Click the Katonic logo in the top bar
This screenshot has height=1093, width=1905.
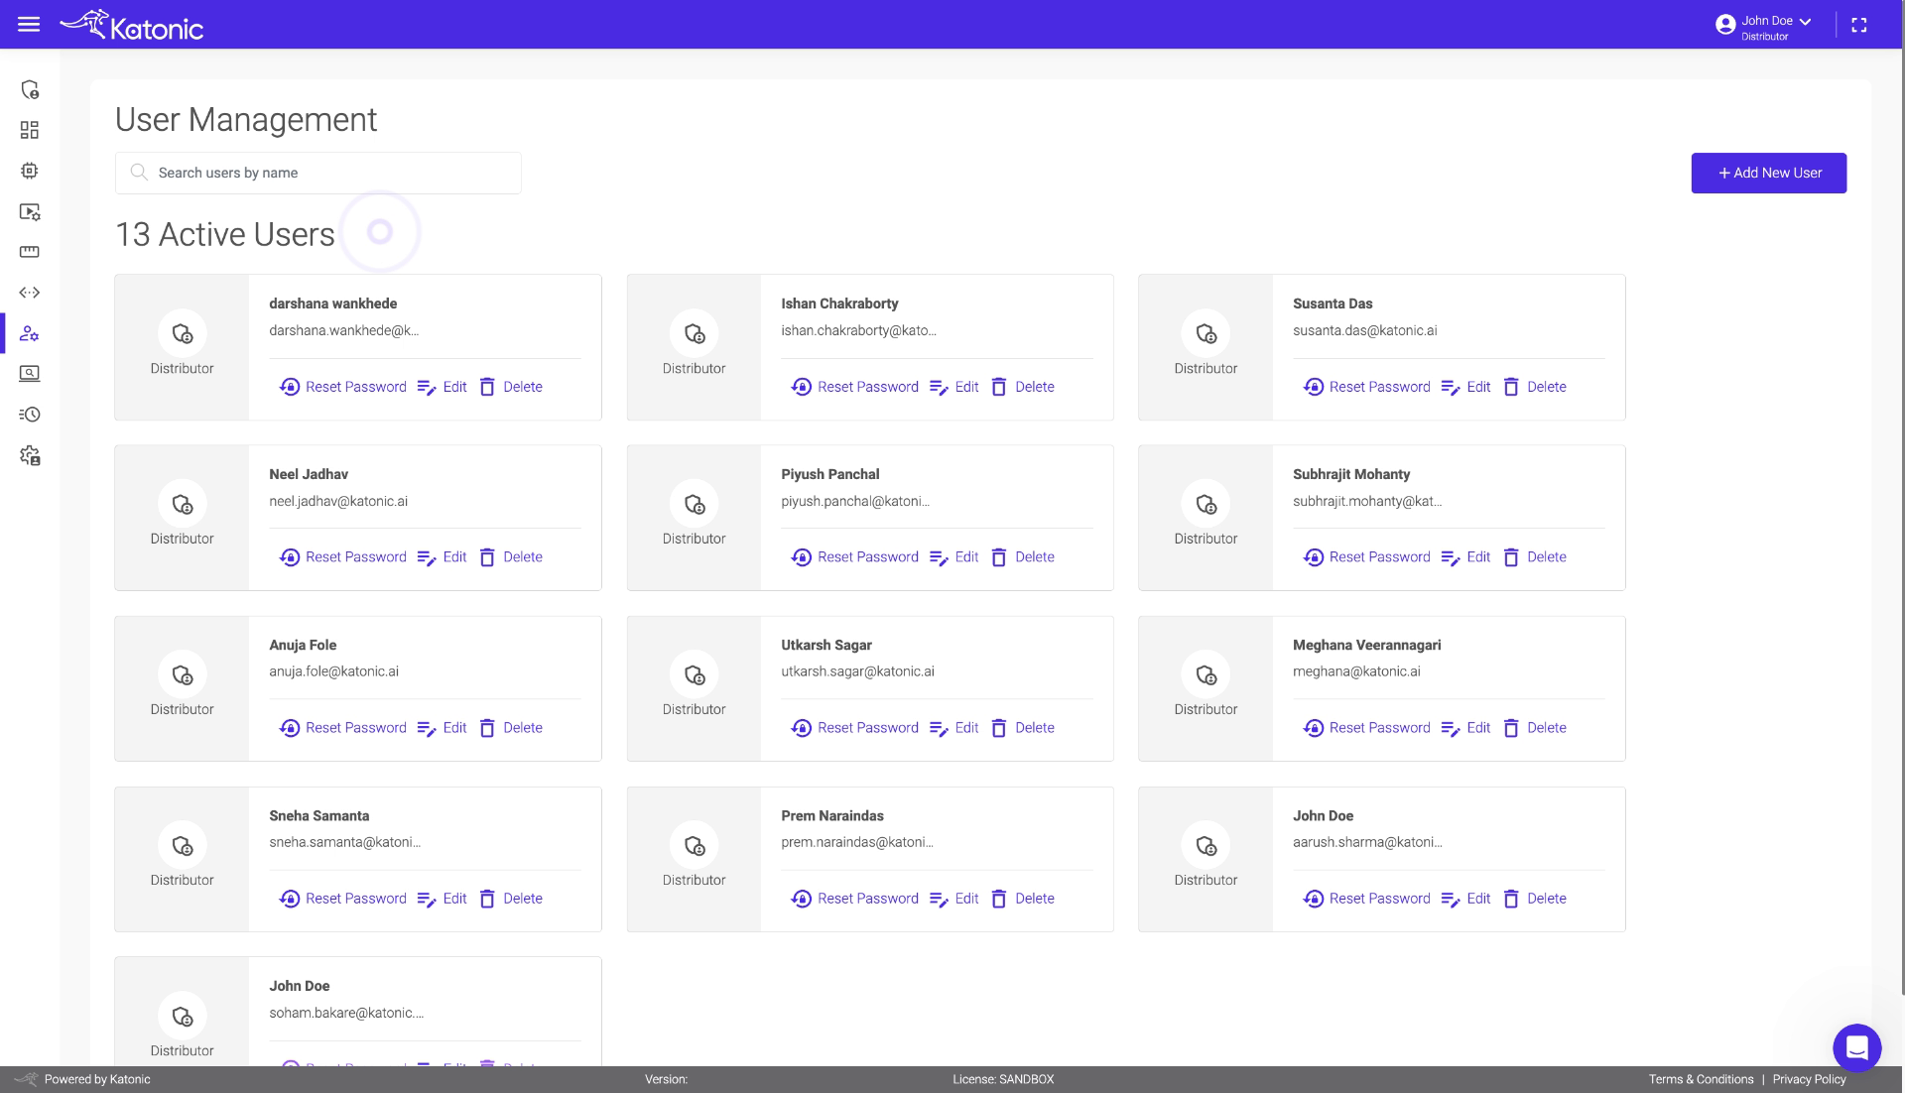[132, 24]
